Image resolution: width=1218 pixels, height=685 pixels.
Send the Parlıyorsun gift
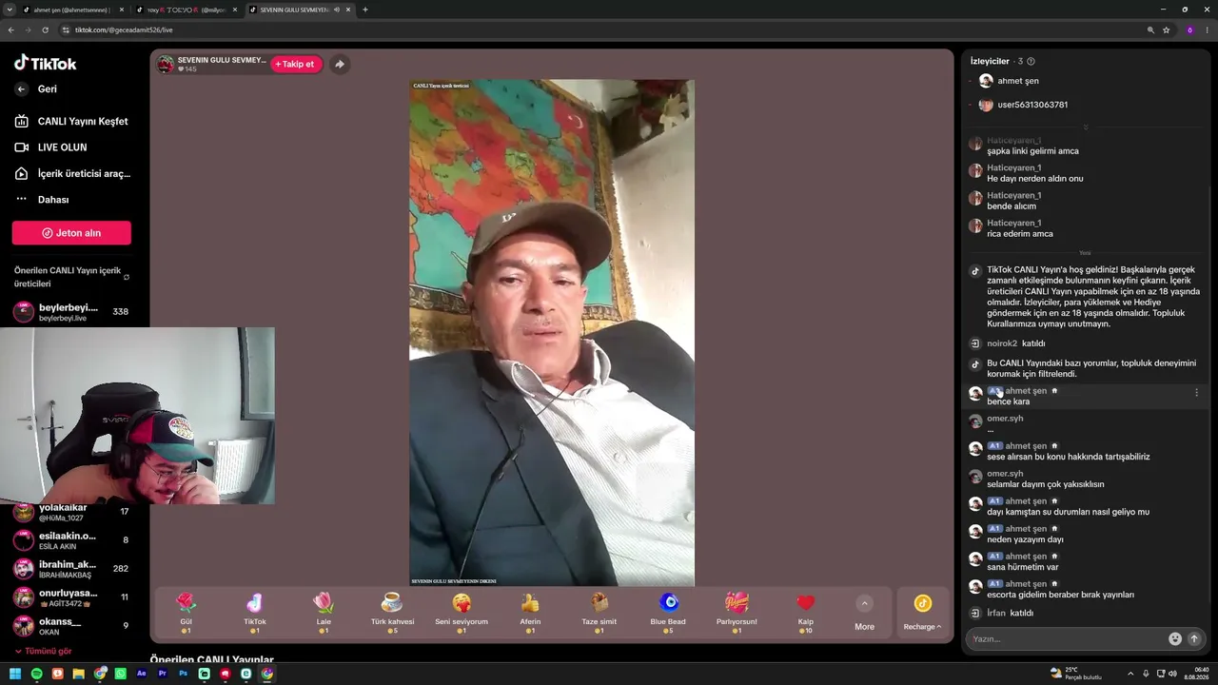[737, 611]
